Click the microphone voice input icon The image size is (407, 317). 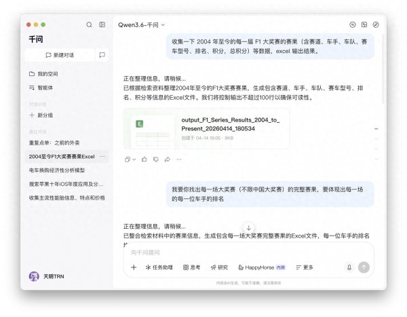[349, 267]
